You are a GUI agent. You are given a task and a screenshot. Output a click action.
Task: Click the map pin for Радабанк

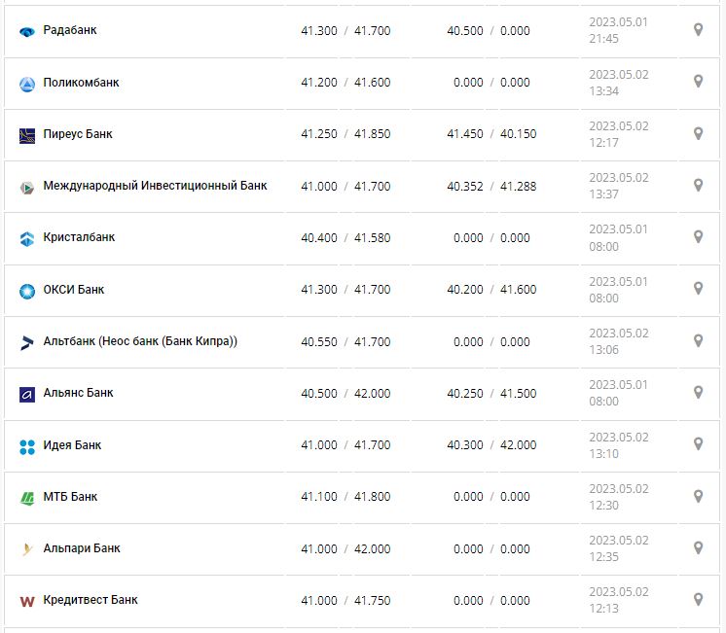click(x=698, y=30)
